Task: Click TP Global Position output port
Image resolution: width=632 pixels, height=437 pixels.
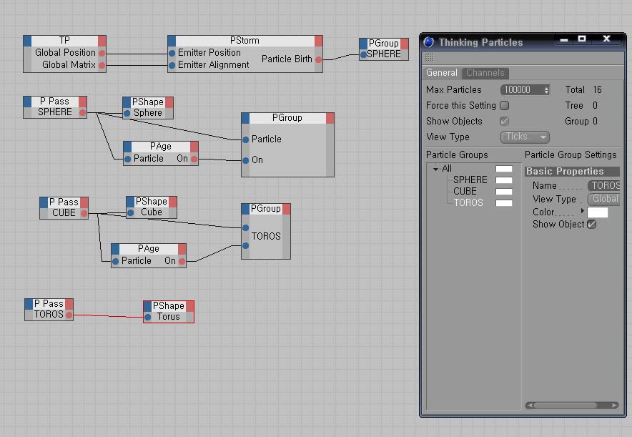Action: click(102, 53)
